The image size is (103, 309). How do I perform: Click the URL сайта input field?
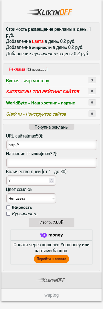[52, 145]
